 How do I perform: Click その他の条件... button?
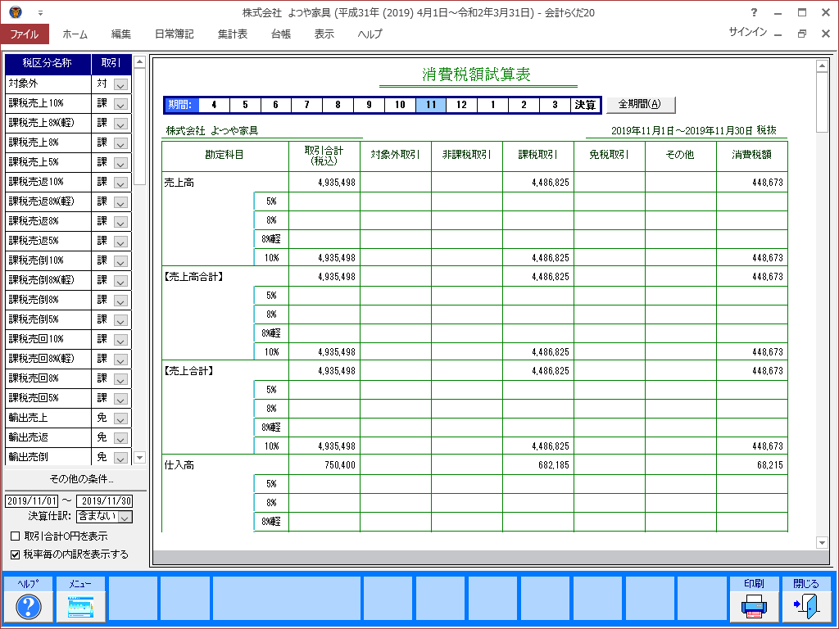pos(81,478)
